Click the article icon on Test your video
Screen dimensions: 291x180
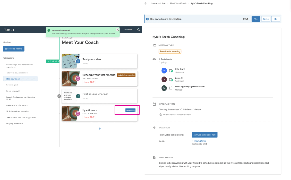[78, 61]
